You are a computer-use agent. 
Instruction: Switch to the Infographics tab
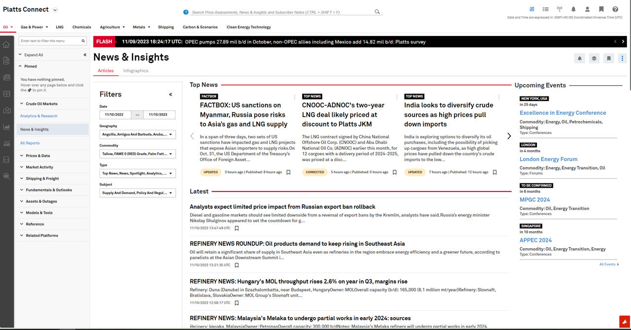(x=136, y=71)
